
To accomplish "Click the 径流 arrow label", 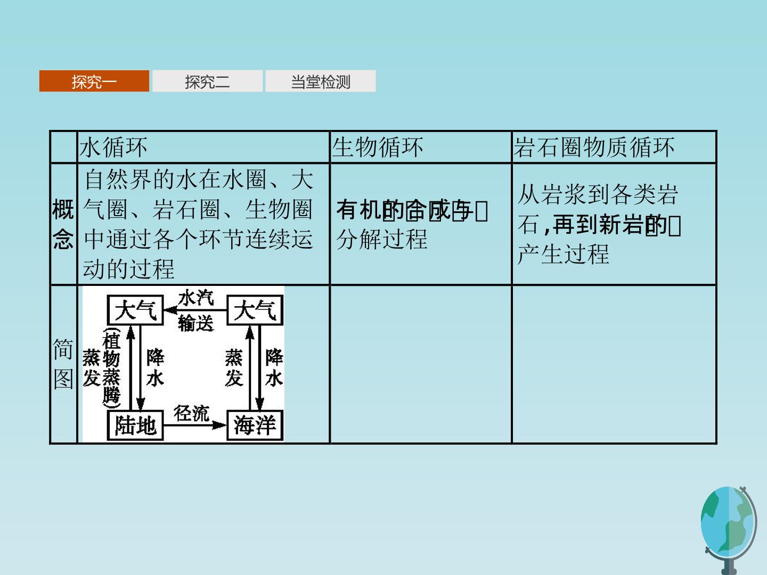I will click(x=192, y=413).
